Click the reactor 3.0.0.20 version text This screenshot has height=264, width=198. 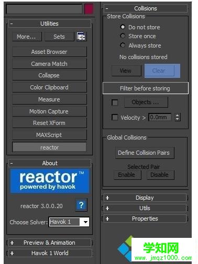(41, 206)
